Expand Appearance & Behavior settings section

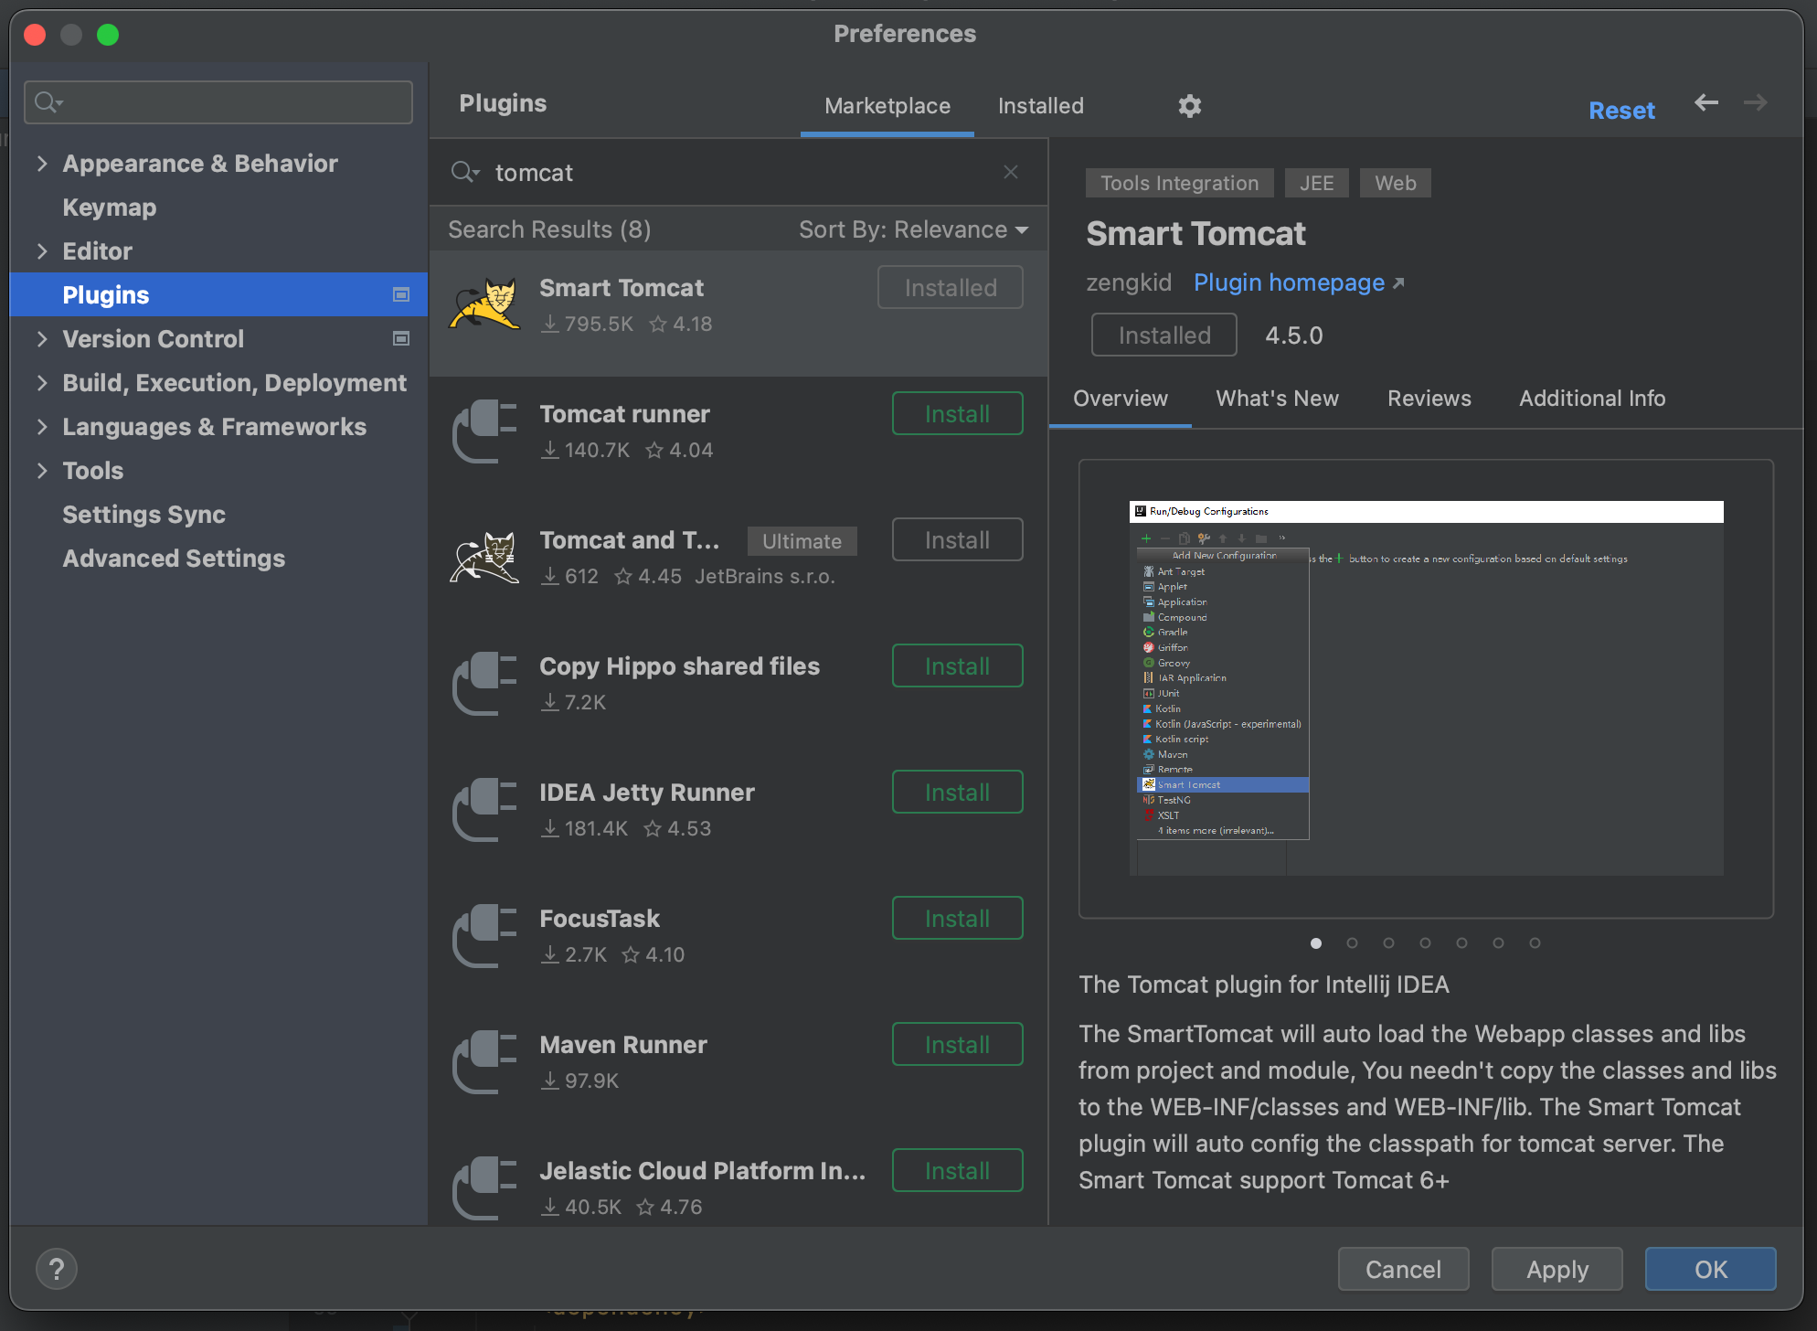click(x=42, y=164)
